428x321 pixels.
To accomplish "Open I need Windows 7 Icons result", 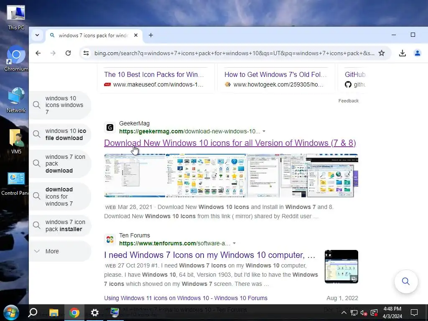I will (210, 255).
